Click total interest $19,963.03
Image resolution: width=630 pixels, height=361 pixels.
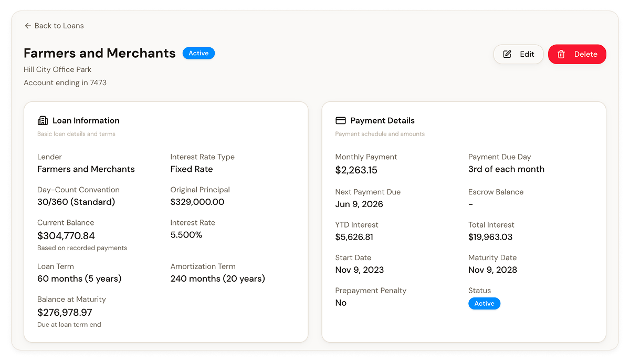pyautogui.click(x=490, y=237)
